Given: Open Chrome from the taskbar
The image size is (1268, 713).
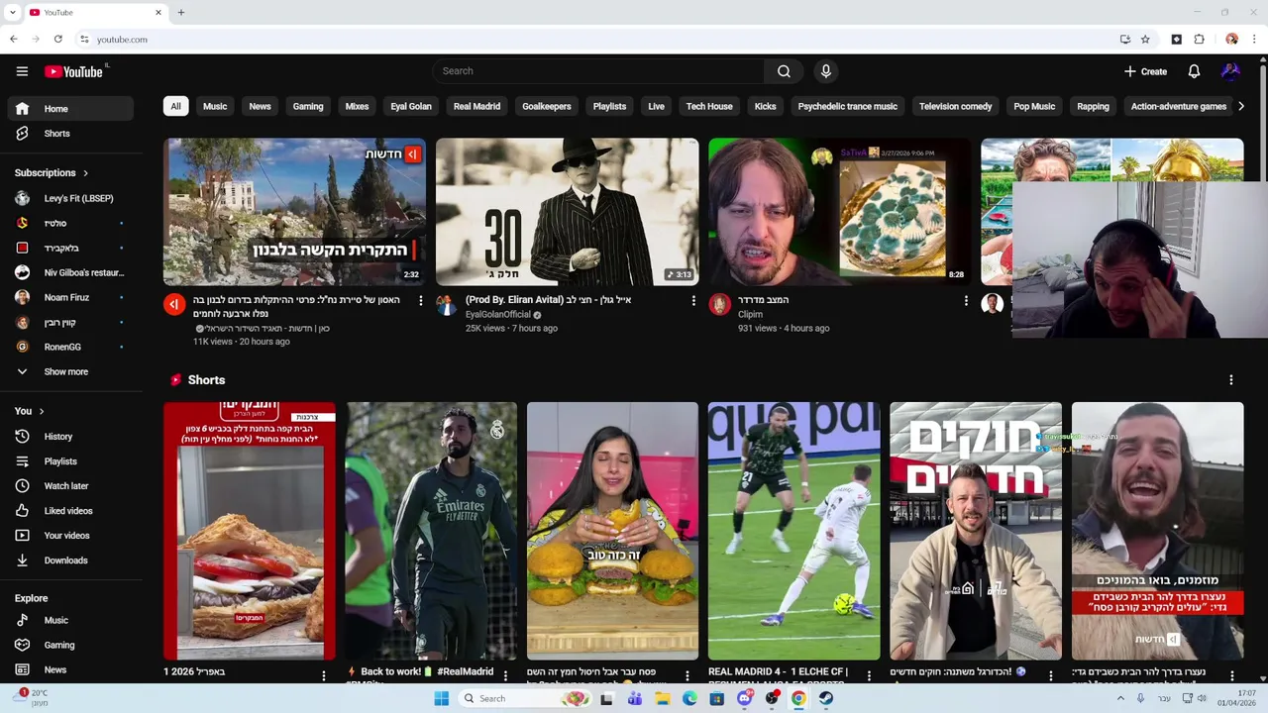Looking at the screenshot, I should click(798, 698).
